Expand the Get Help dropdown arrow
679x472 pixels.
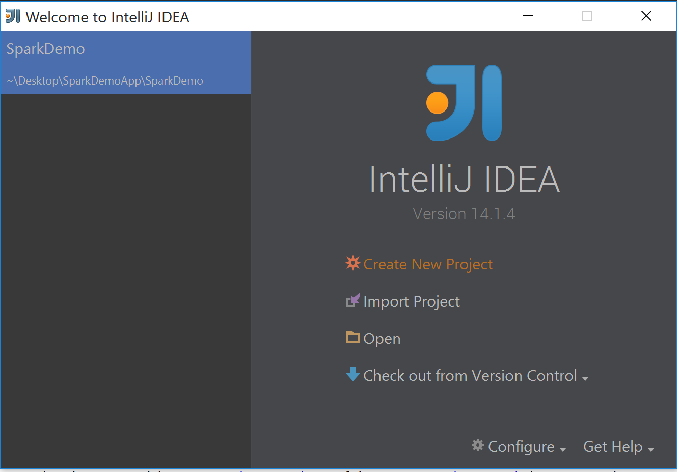(650, 449)
